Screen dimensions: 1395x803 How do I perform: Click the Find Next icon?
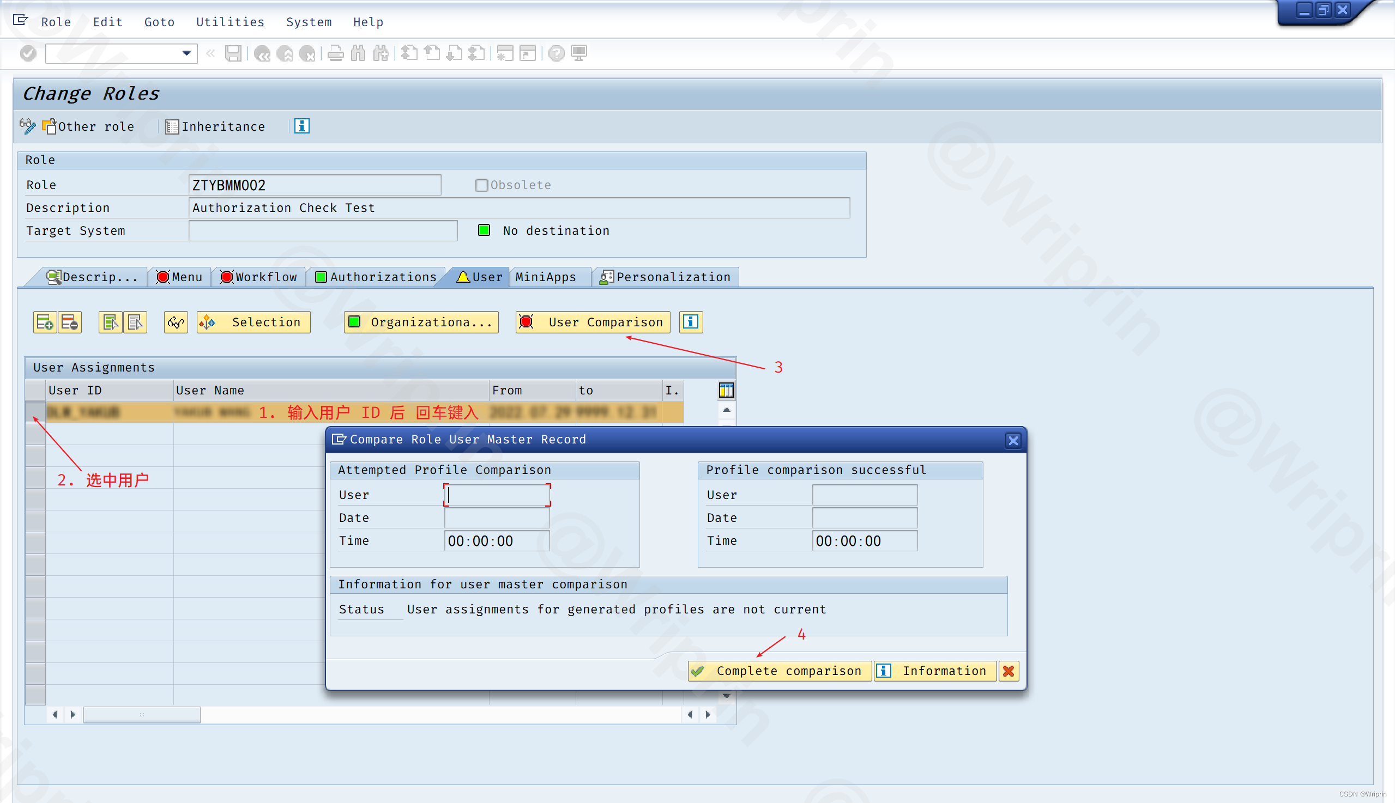tap(379, 53)
